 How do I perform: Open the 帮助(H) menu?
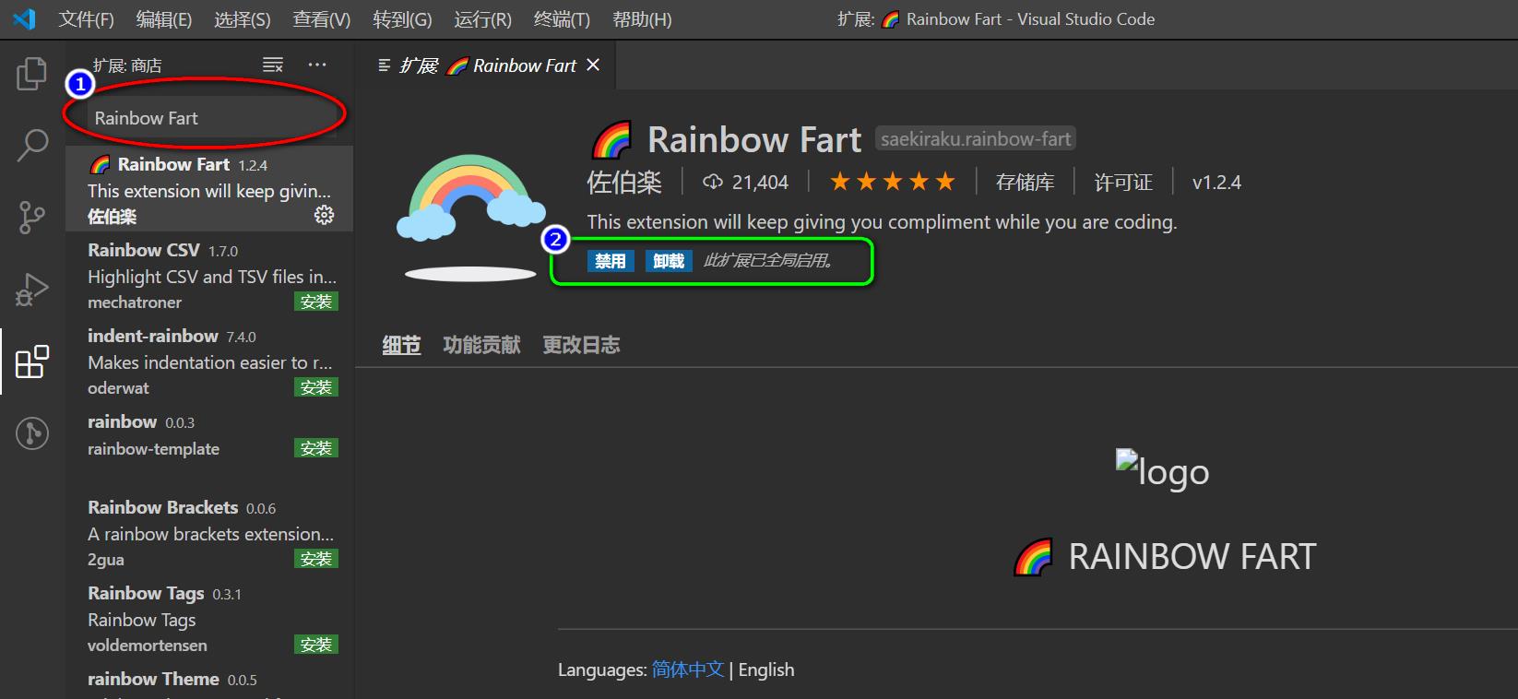pos(642,19)
